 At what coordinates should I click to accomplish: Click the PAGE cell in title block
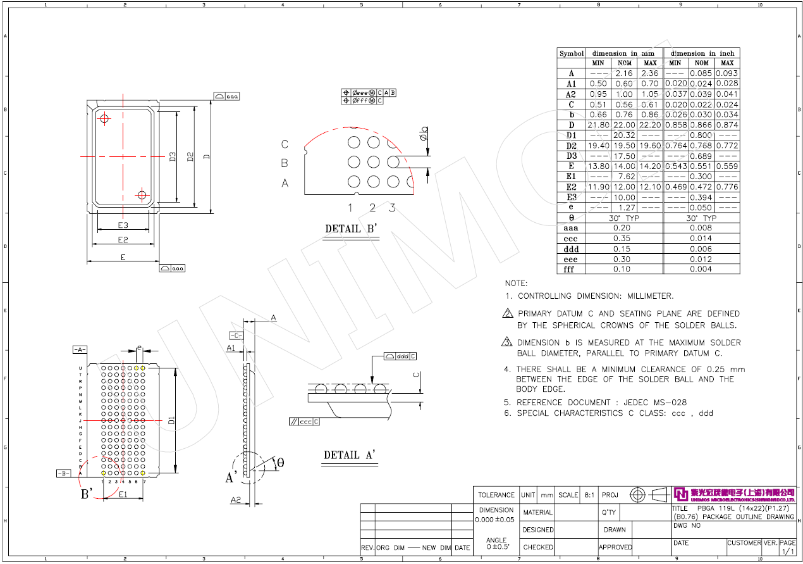787,543
